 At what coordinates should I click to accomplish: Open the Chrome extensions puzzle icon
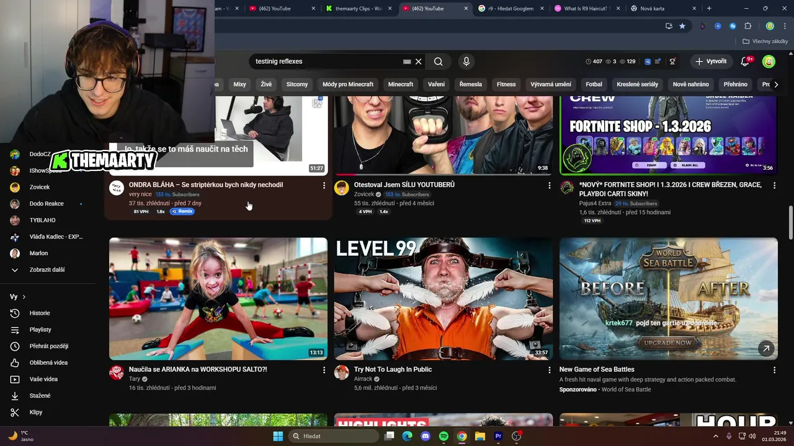tap(748, 26)
